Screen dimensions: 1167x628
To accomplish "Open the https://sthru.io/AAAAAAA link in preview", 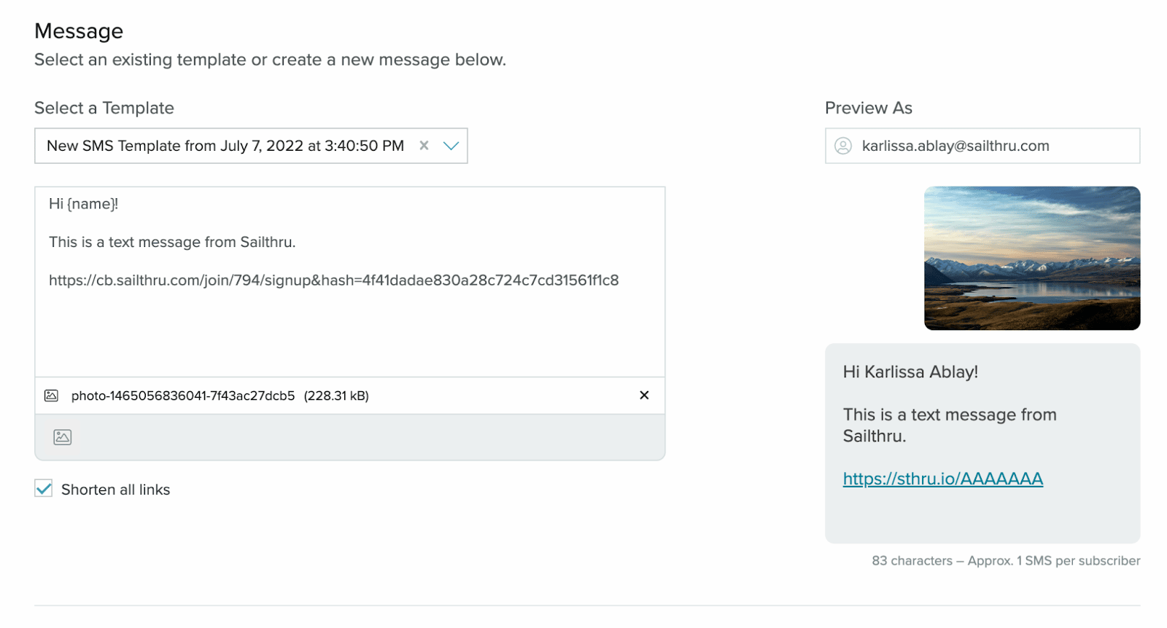I will pos(942,479).
